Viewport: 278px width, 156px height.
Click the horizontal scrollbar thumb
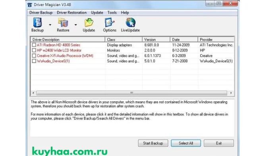131,93
